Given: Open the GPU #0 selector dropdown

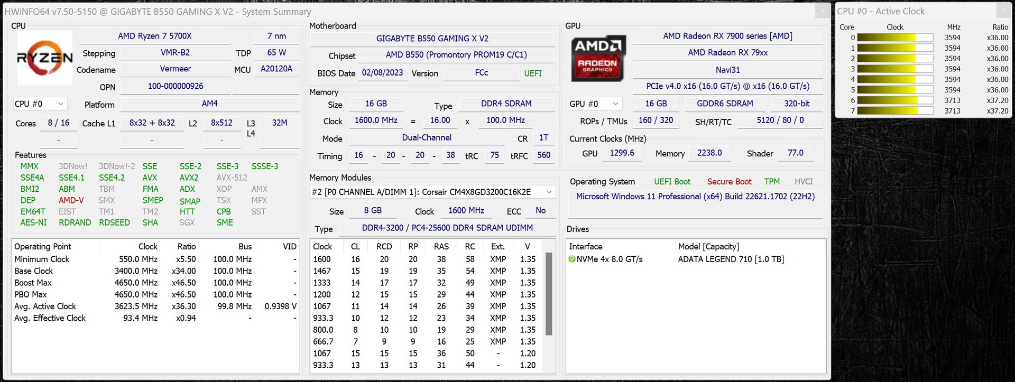Looking at the screenshot, I should 594,104.
